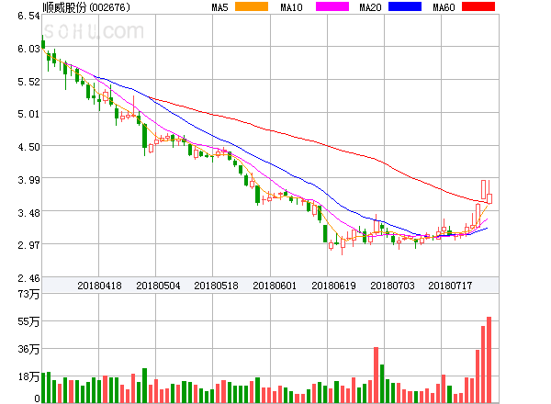Click the blue MA20 legend swatch
The image size is (551, 404).
pos(405,6)
